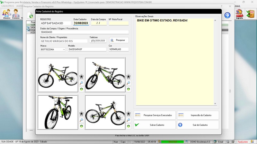Click the Pesquisar client button
The height and width of the screenshot is (144, 257).
(x=119, y=40)
